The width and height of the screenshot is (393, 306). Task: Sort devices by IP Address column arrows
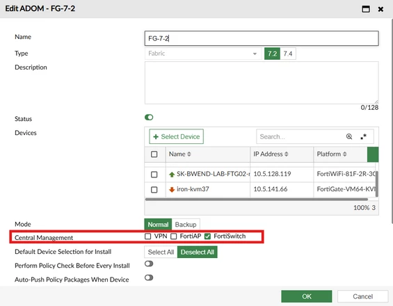(x=286, y=154)
